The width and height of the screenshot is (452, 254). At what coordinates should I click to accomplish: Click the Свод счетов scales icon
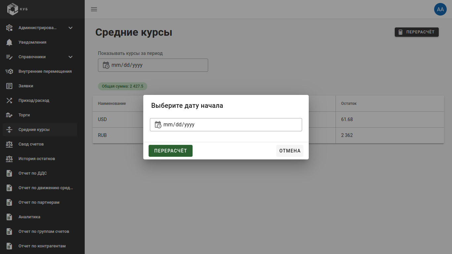coord(9,144)
